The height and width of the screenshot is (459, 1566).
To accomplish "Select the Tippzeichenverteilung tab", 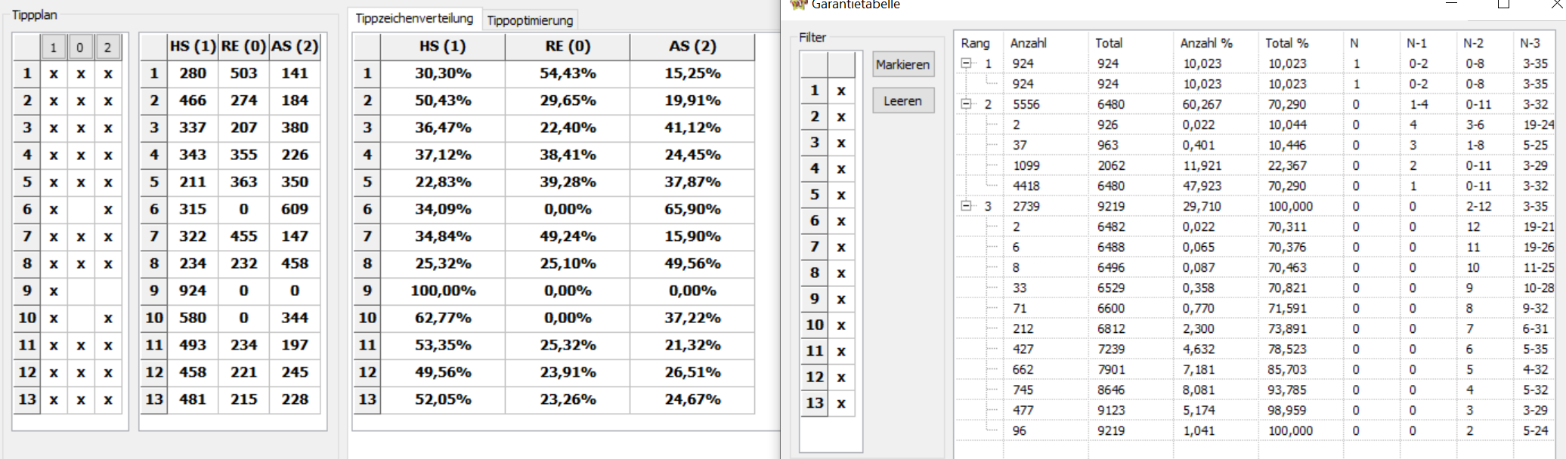I will (414, 19).
